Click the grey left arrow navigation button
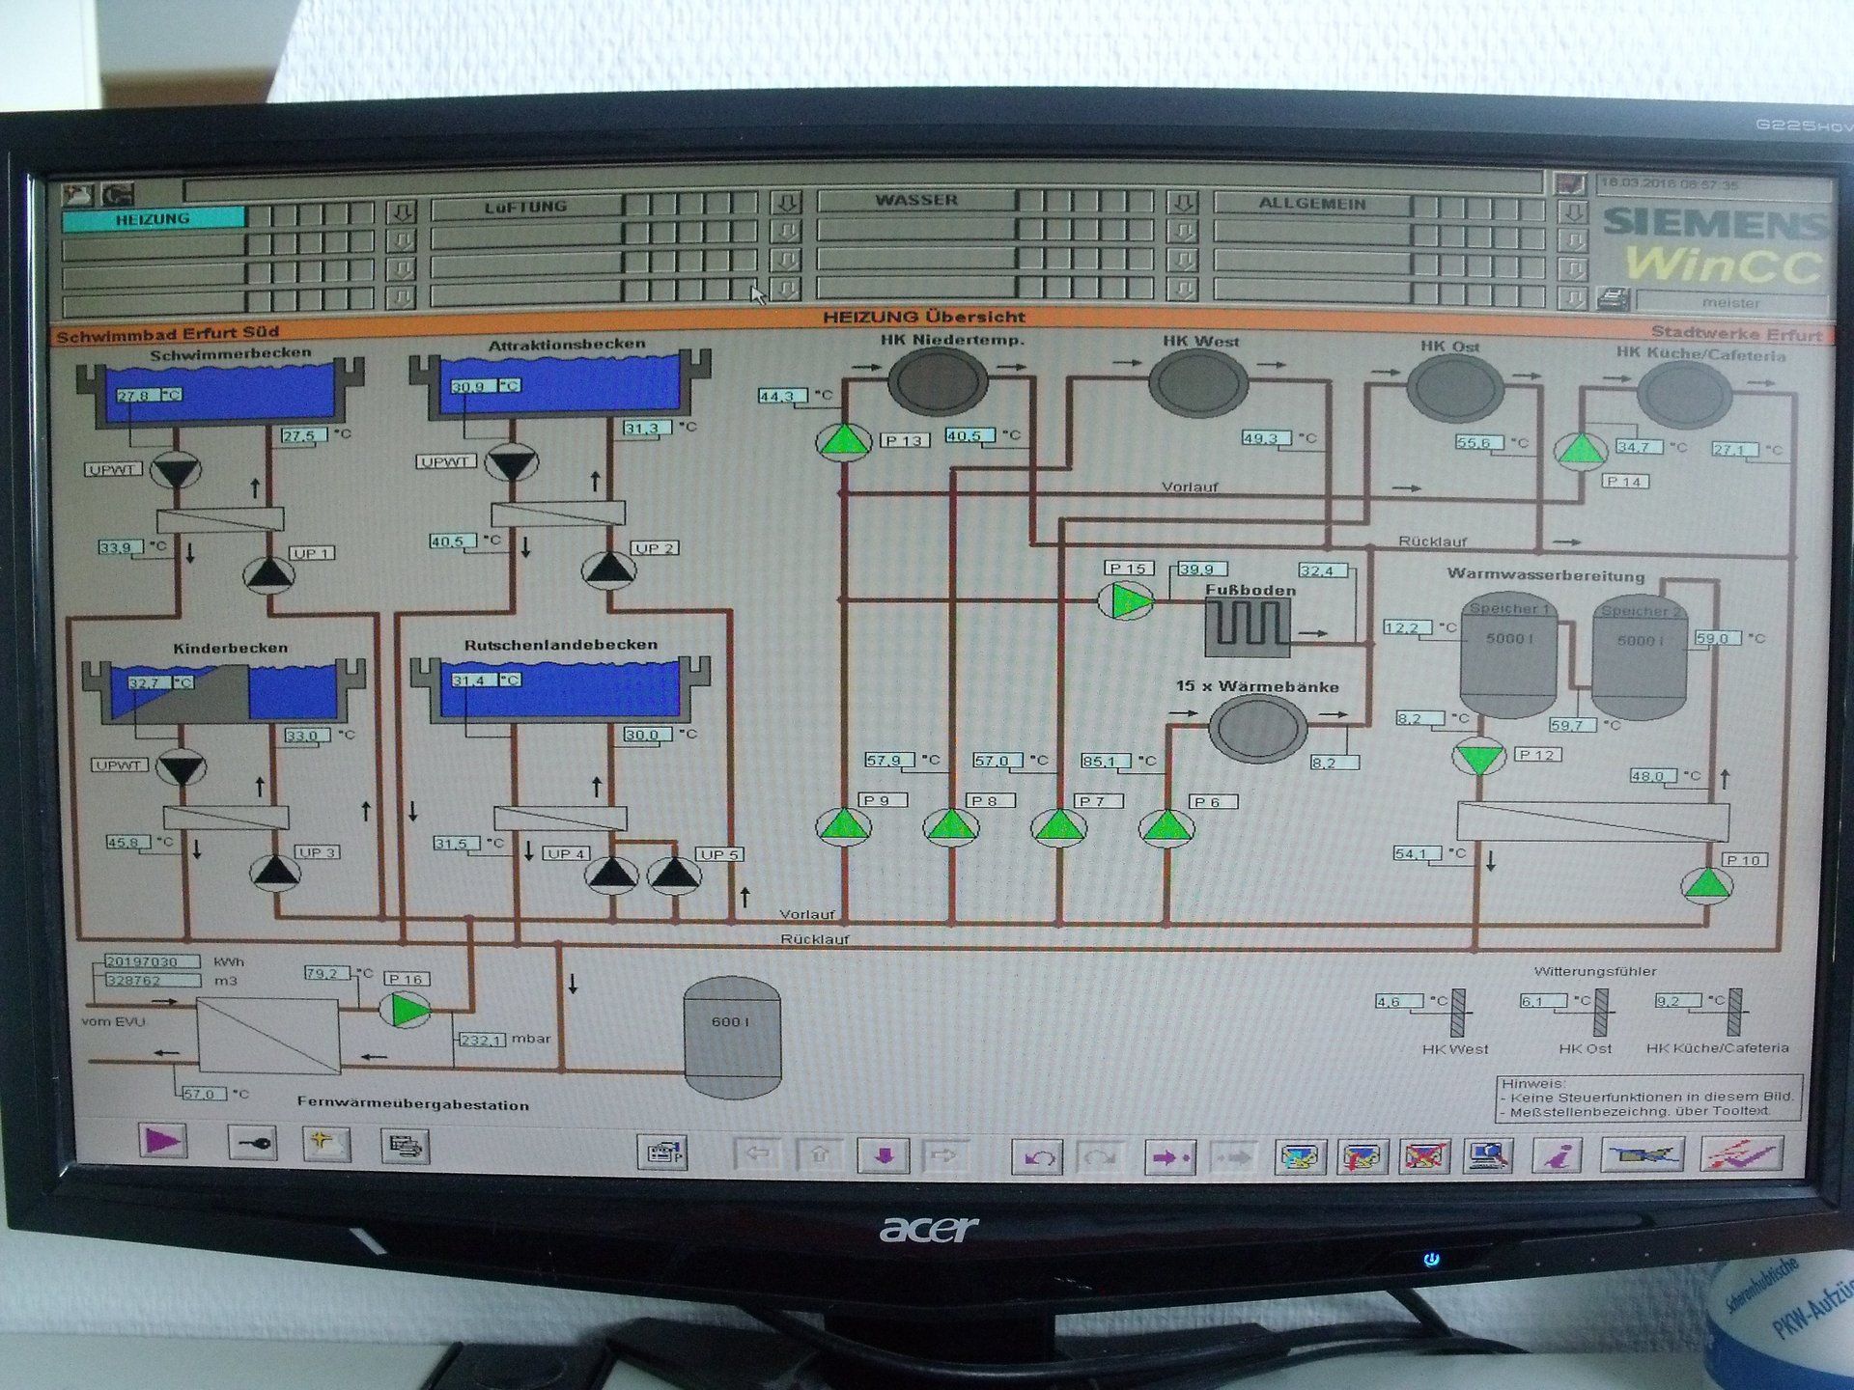Image resolution: width=1854 pixels, height=1390 pixels. point(758,1154)
